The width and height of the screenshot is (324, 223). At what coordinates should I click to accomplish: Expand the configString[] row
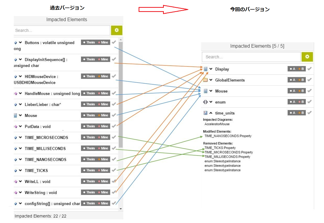pos(20,204)
